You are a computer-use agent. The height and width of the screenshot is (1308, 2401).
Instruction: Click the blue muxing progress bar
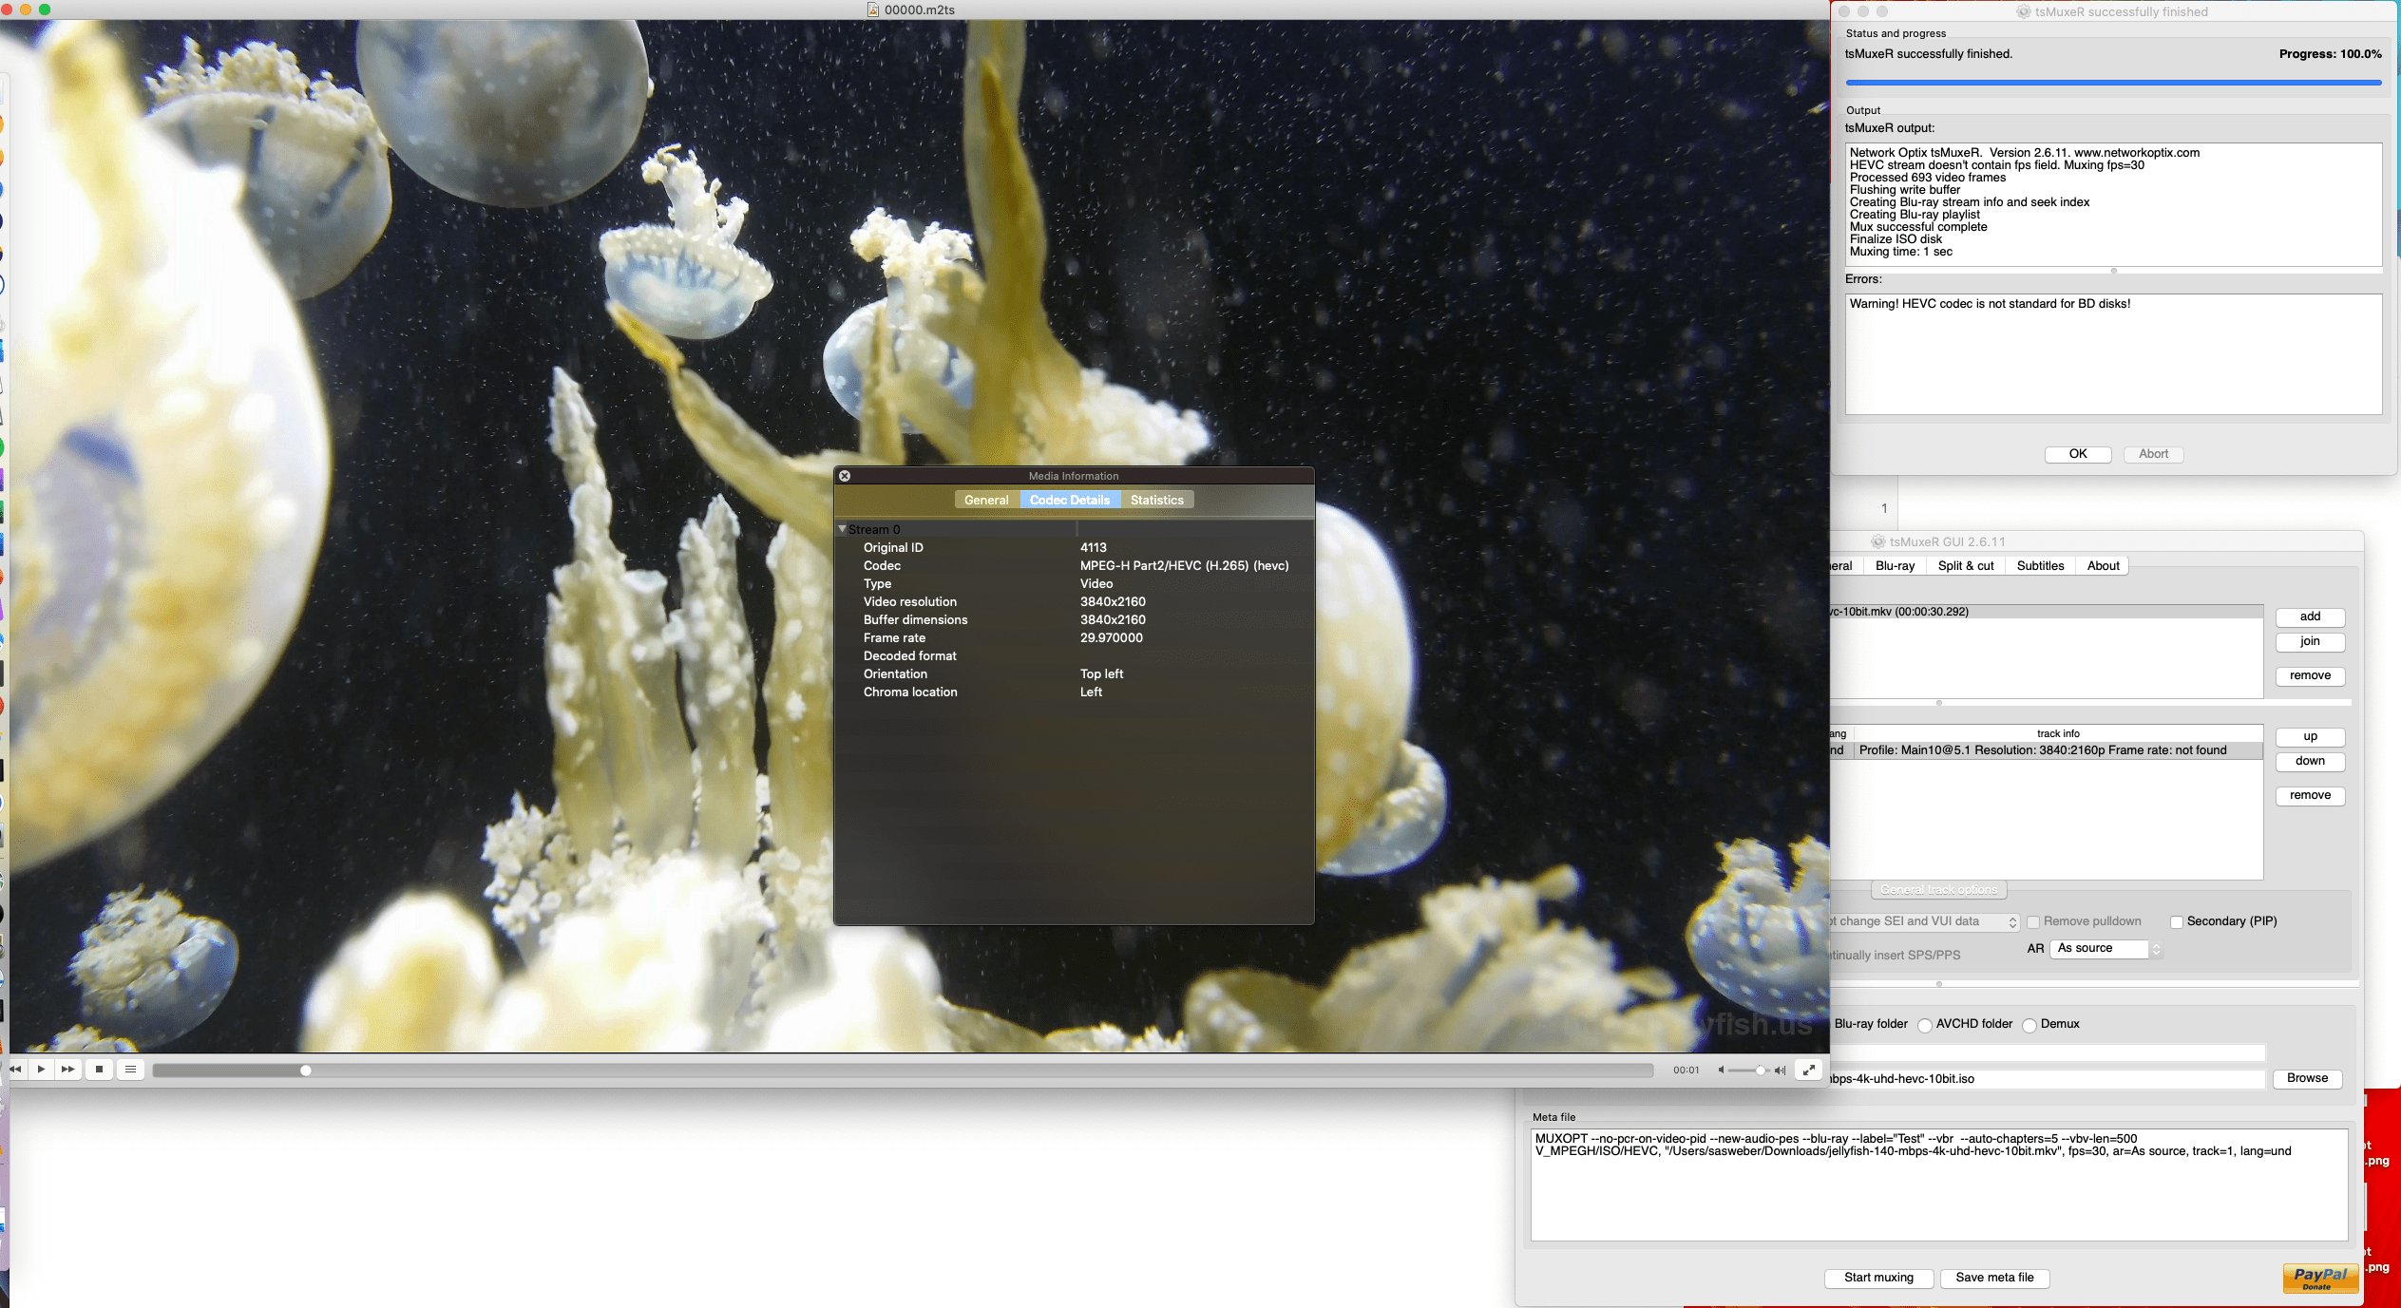click(x=2113, y=83)
